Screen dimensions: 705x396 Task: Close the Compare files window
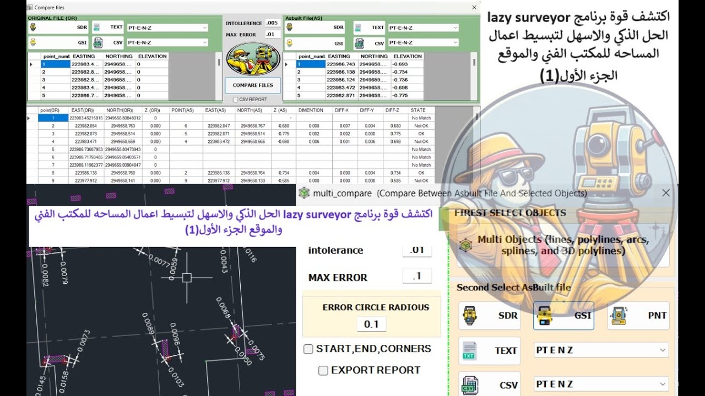tap(474, 7)
